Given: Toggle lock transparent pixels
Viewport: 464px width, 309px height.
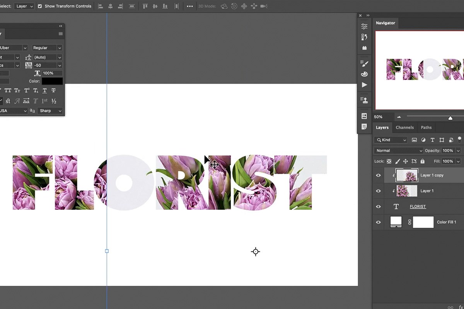Looking at the screenshot, I should tap(389, 161).
